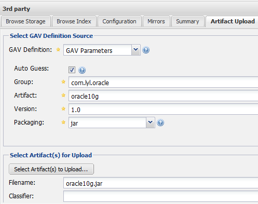The image size is (258, 204).
Task: Click help icon beside Packaging dropdown
Action: [x=160, y=123]
